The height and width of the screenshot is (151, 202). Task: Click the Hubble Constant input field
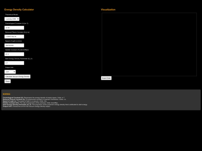(x=14, y=54)
